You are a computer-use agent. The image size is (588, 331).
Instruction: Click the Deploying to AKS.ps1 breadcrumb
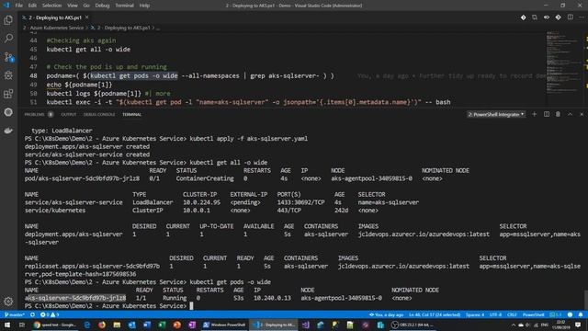pos(123,28)
